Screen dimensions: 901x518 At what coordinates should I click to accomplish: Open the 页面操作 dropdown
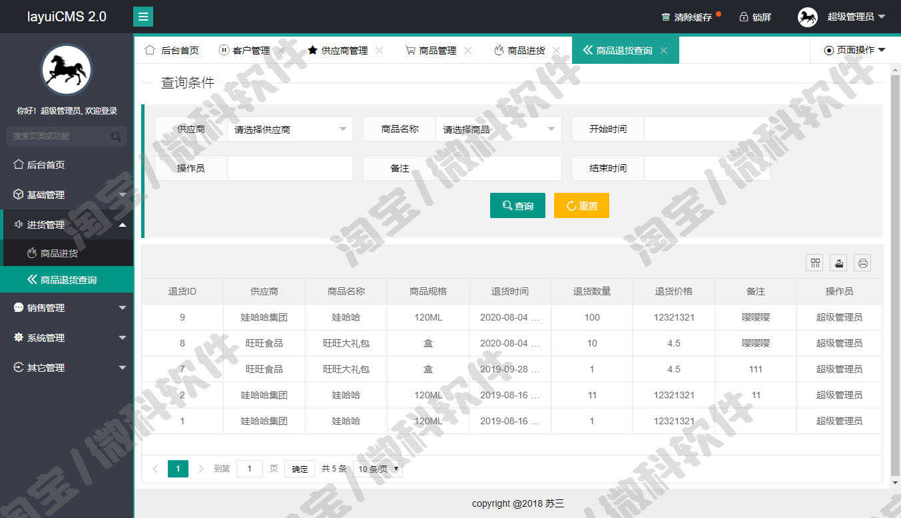pos(855,50)
